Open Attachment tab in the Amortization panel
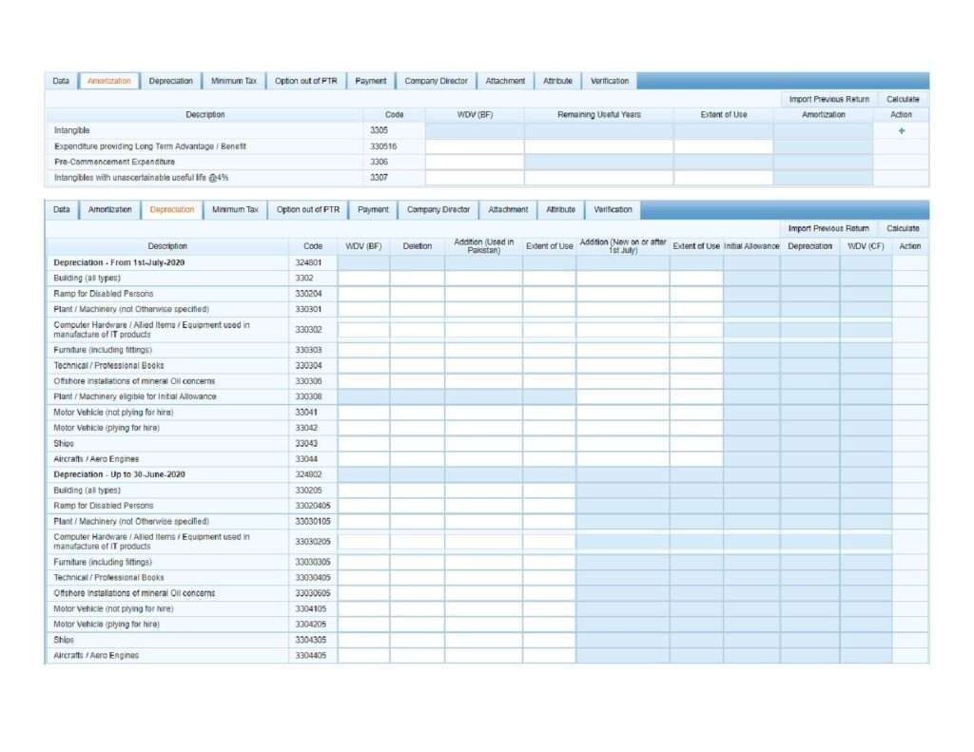974x752 pixels. tap(505, 82)
